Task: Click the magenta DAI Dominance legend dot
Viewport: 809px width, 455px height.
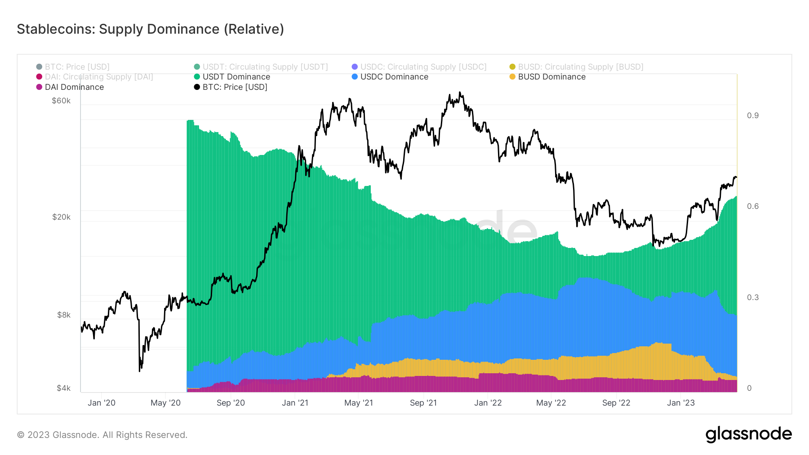Action: tap(39, 87)
